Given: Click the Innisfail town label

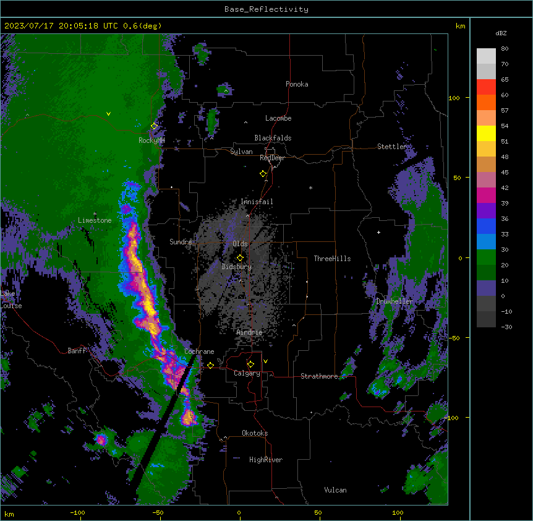Looking at the screenshot, I should point(257,202).
